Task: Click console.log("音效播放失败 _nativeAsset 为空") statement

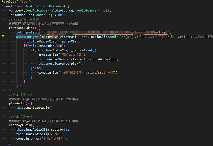Action: [78, 73]
